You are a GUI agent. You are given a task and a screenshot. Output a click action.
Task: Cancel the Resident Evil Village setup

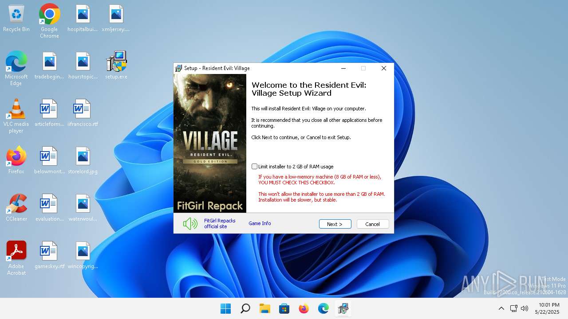(373, 224)
